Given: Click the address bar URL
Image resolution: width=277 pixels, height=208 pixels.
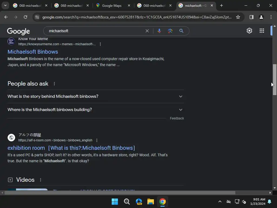Looking at the screenshot, I should pyautogui.click(x=137, y=17).
